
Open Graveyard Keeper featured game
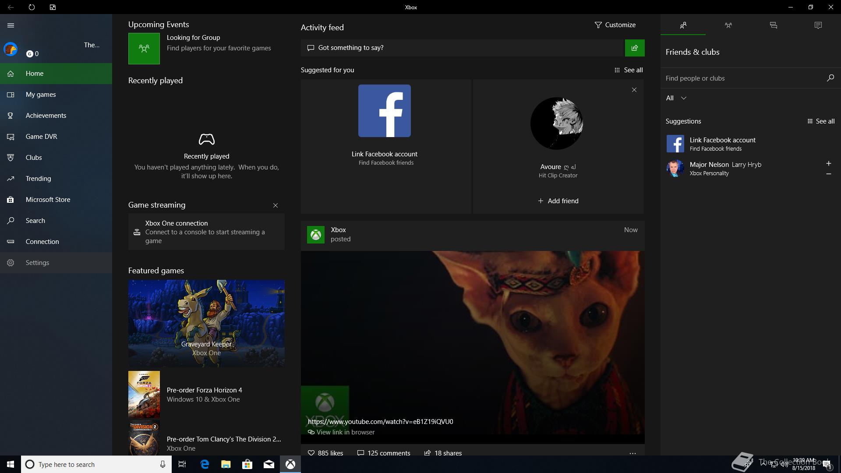point(206,324)
